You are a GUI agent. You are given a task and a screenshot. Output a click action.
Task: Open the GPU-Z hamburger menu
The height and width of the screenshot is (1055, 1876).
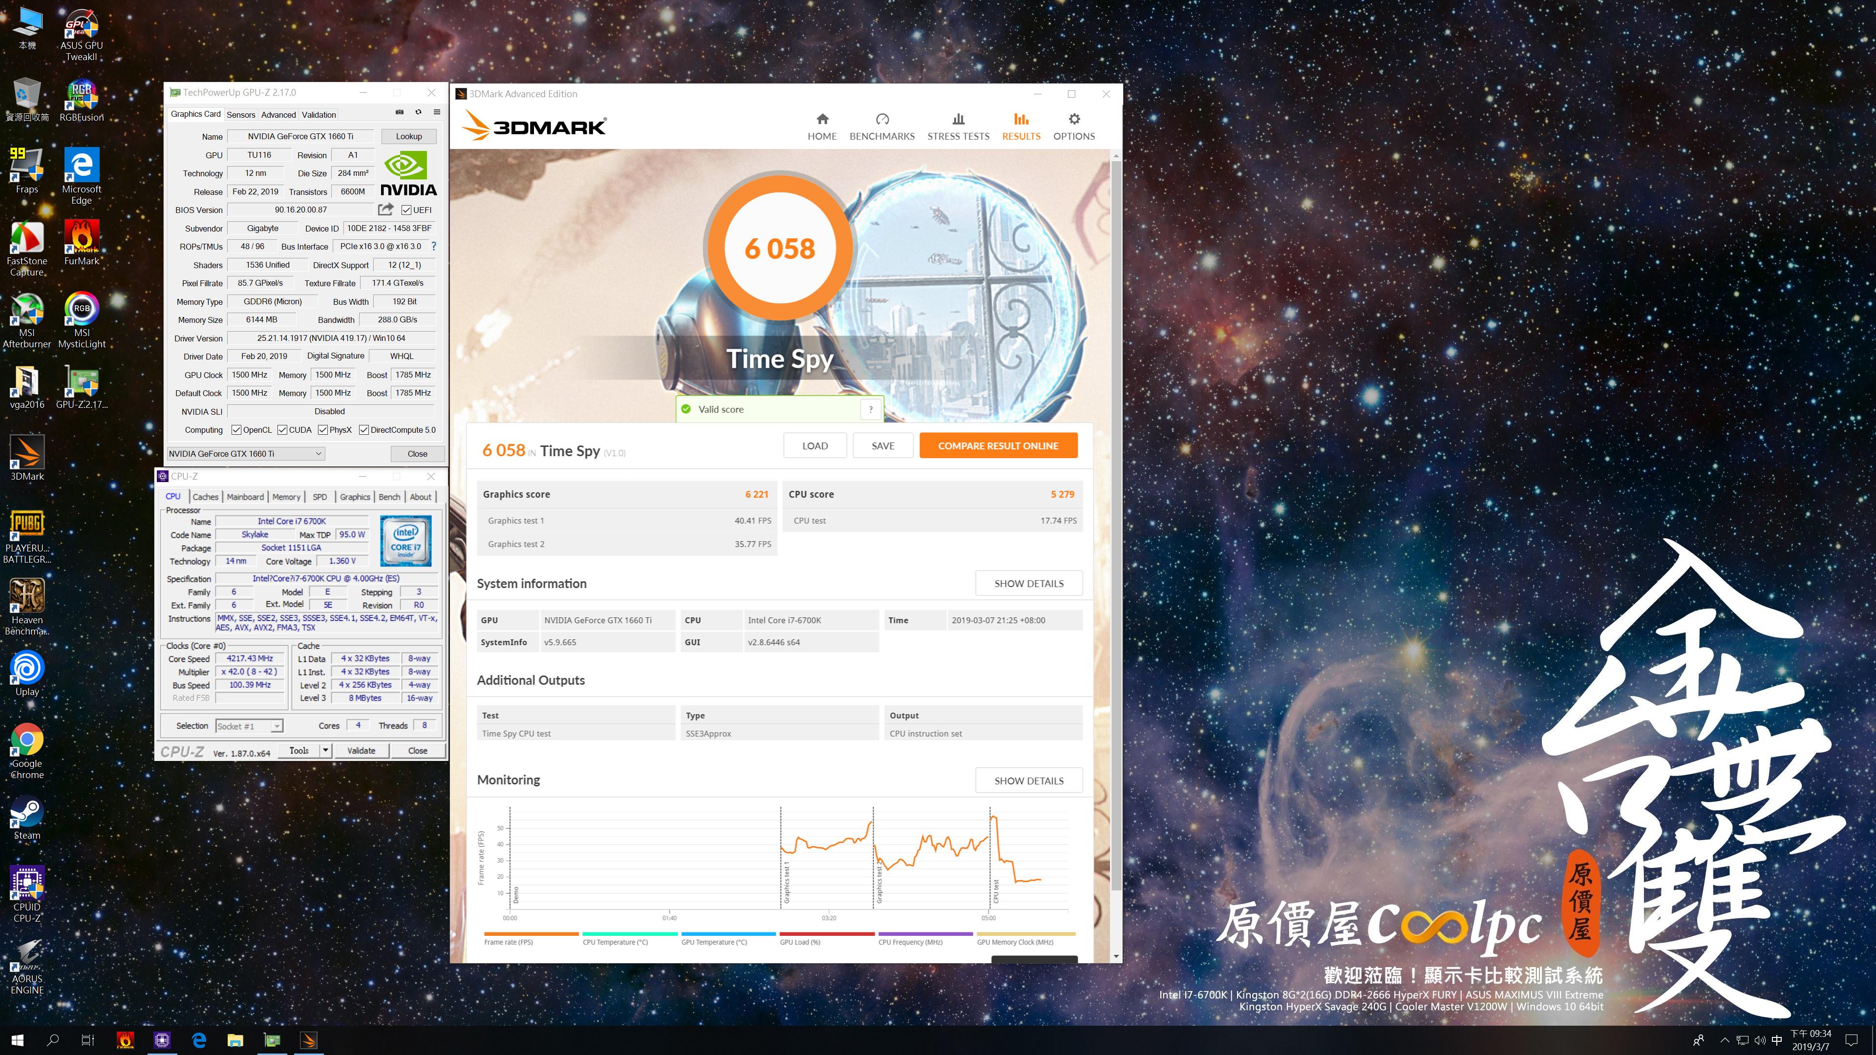[437, 112]
